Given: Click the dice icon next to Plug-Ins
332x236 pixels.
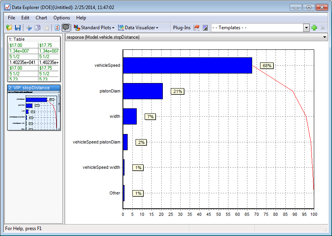Looking at the screenshot, I should point(205,28).
